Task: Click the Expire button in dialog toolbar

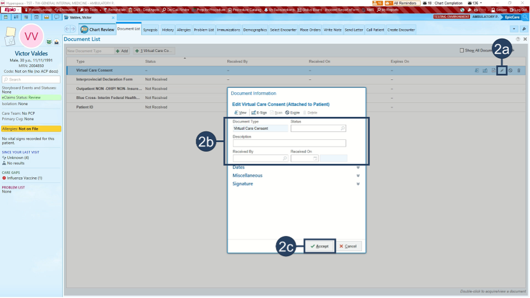Action: [x=291, y=112]
